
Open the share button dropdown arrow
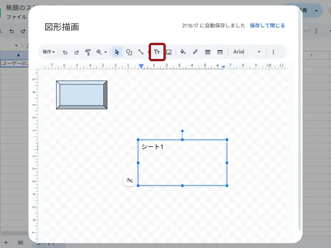point(316,11)
